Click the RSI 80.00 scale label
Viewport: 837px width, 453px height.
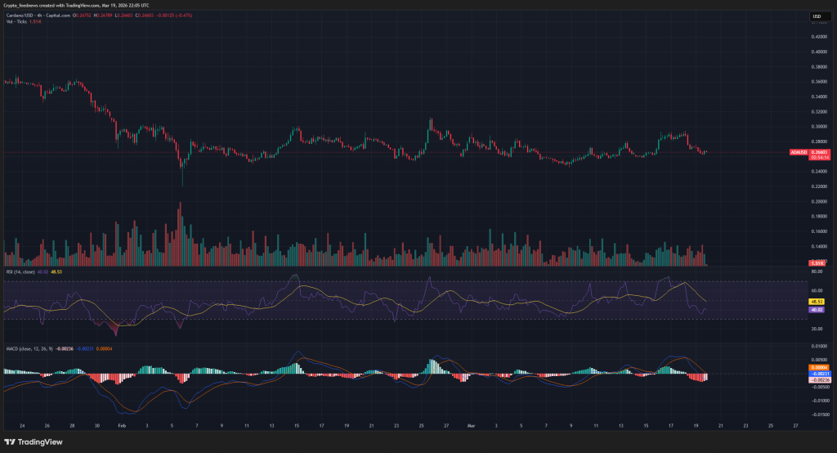[x=817, y=272]
